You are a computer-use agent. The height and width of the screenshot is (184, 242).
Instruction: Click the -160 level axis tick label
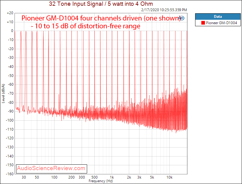point(10,174)
